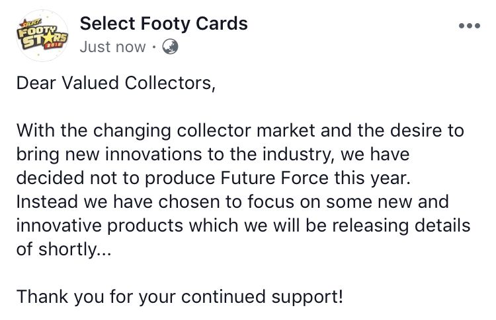The image size is (496, 320).
Task: Click the SELECT wordmark atop the logo
Action: (x=30, y=22)
